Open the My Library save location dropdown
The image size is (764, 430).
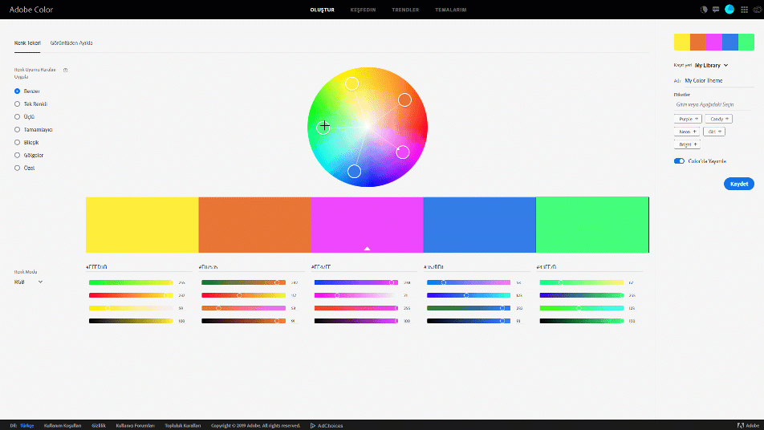711,65
